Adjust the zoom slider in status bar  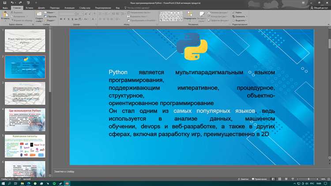[x=308, y=179]
